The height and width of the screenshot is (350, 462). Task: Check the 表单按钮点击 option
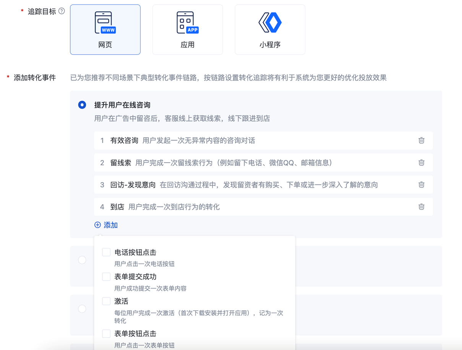pos(106,334)
